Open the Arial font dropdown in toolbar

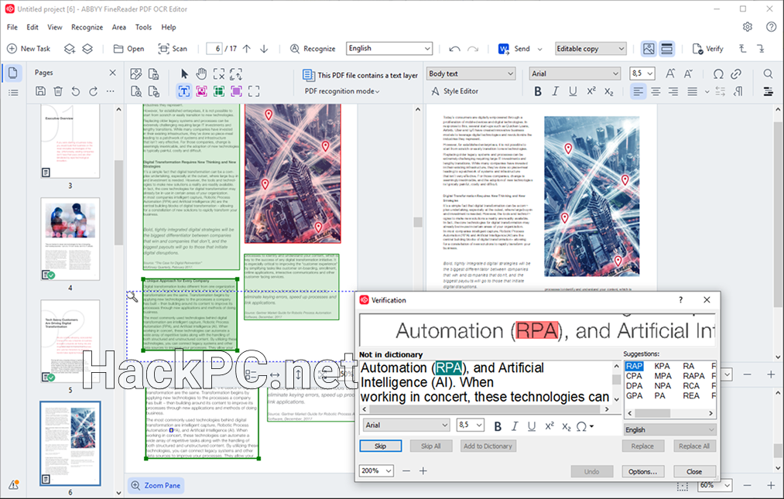point(575,73)
